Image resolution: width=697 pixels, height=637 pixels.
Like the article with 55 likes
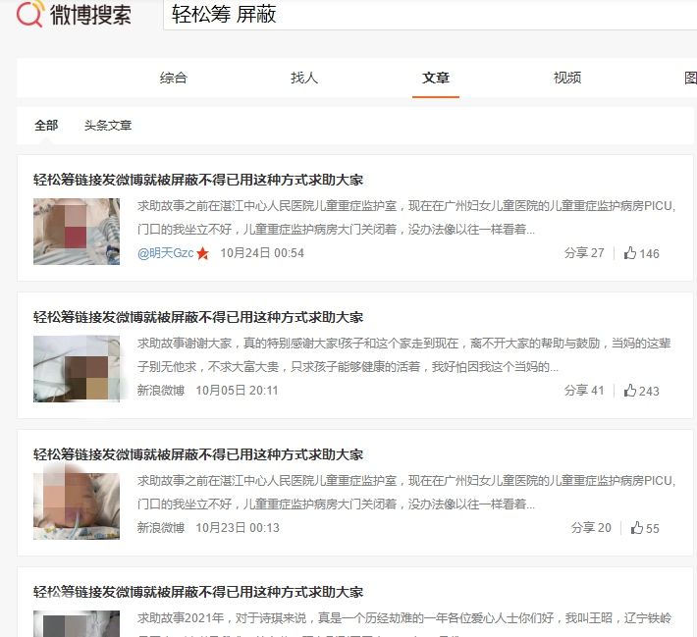pyautogui.click(x=645, y=528)
